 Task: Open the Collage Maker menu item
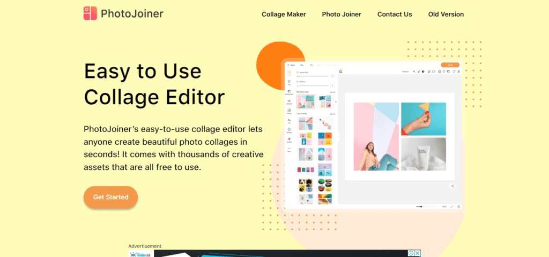tap(284, 14)
